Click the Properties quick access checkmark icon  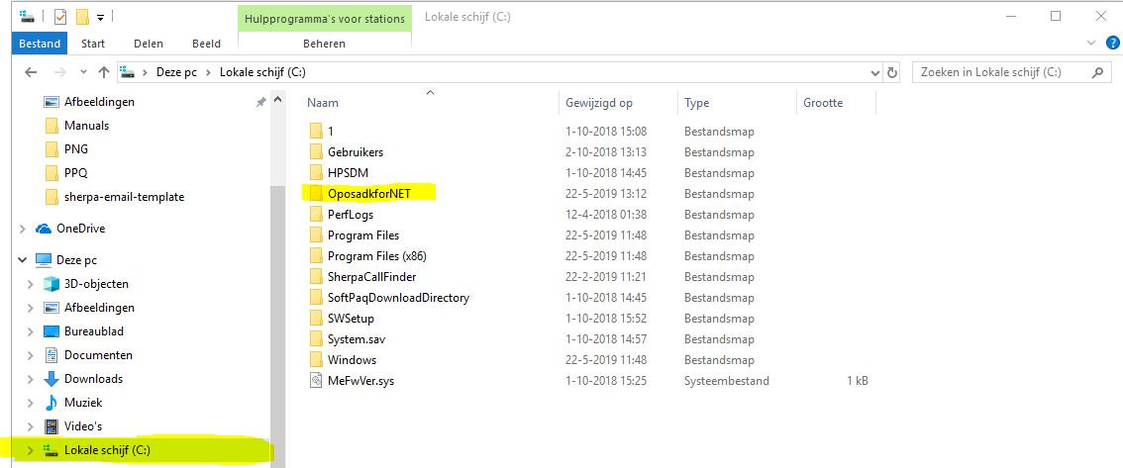60,16
